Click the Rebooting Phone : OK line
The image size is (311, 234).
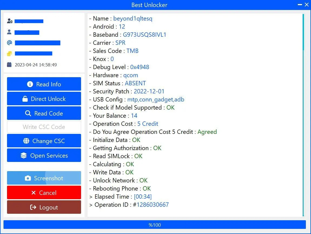(x=120, y=189)
